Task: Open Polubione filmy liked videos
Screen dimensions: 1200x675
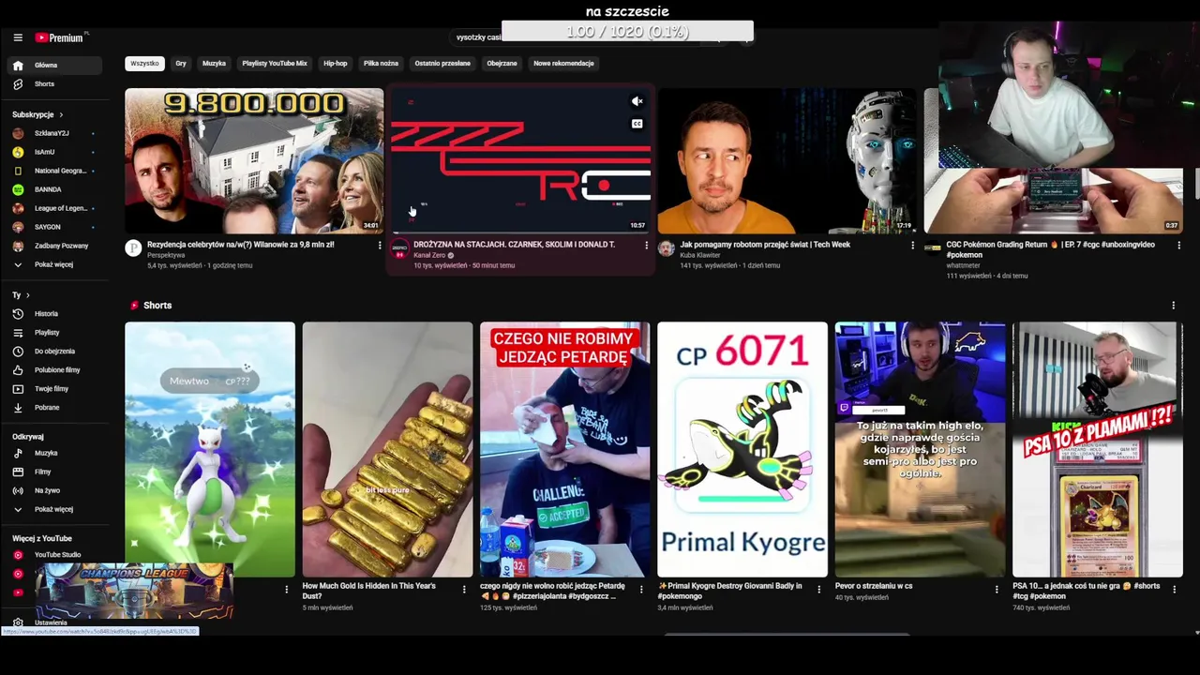Action: (x=56, y=370)
